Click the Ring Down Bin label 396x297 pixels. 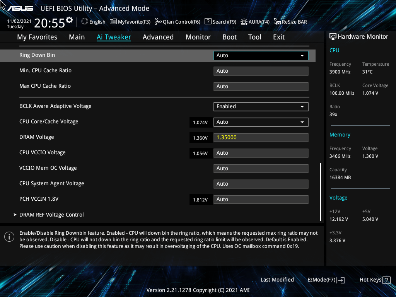coord(37,55)
